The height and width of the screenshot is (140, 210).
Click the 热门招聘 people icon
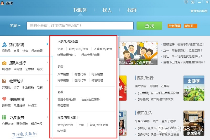(4, 44)
